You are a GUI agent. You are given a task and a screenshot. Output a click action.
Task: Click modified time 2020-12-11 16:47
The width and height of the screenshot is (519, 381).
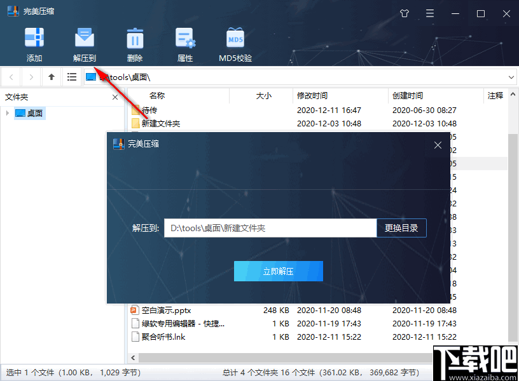point(329,110)
